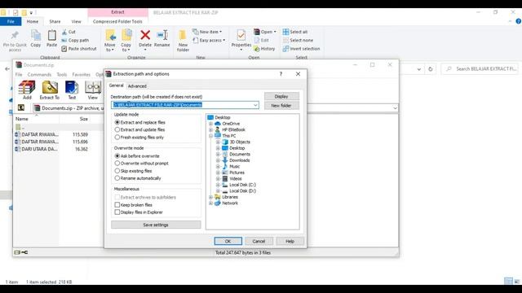Expand the Local Disk (C:) node
The image size is (522, 293).
(x=218, y=185)
